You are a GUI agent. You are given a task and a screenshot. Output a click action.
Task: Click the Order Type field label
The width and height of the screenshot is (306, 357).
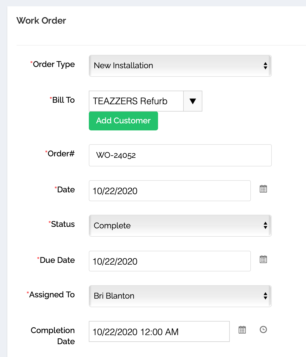coord(54,64)
